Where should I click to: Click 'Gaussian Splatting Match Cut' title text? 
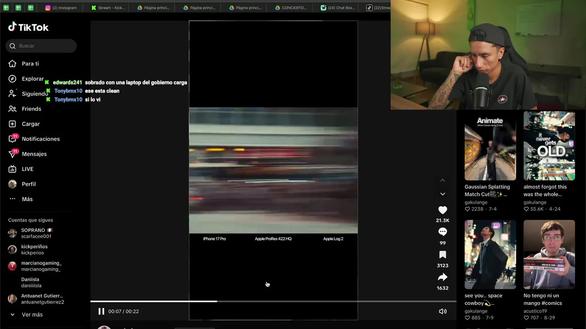(487, 191)
